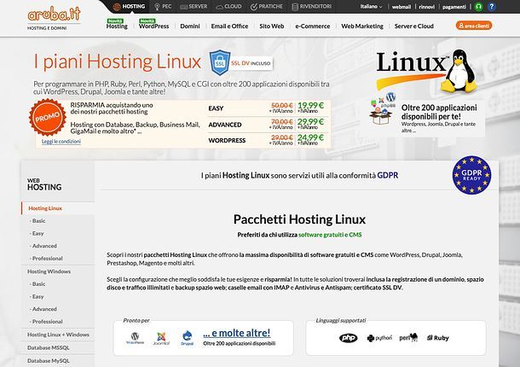Select the ADVANCED promo price row

pos(268,125)
